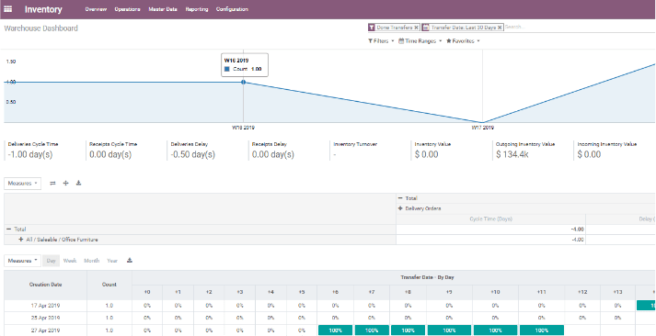Click the search input field
Screen dimensions: 656x336
click(579, 28)
